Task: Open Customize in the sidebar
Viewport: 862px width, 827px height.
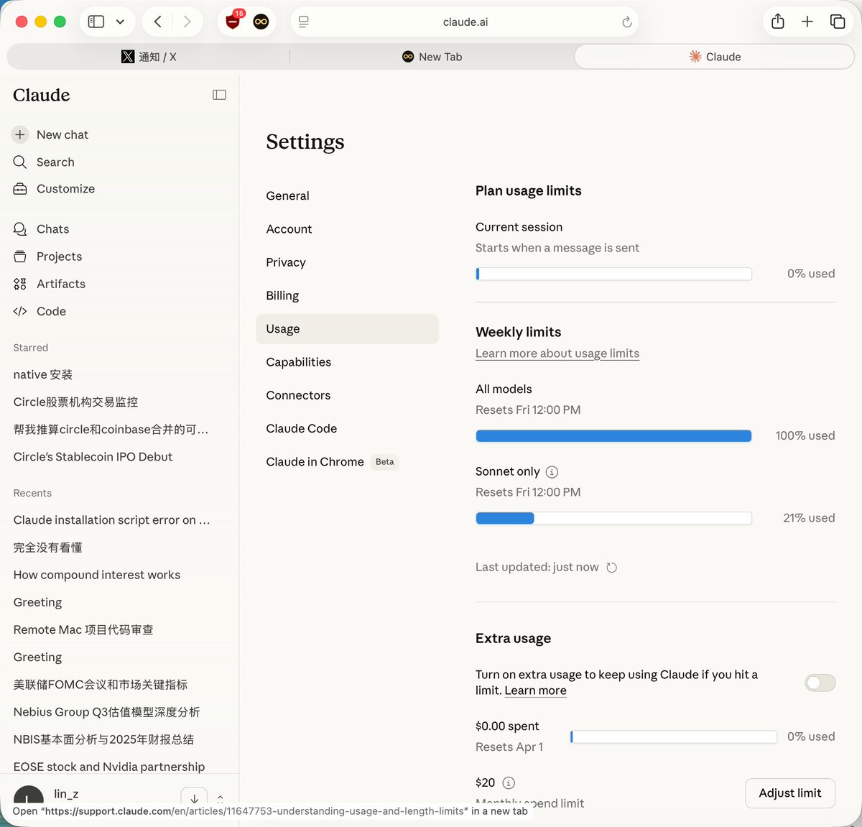Action: 54,189
